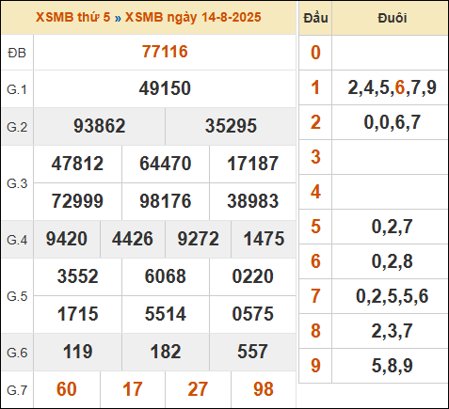Click the Đầu column header
The height and width of the screenshot is (409, 449).
pyautogui.click(x=315, y=18)
